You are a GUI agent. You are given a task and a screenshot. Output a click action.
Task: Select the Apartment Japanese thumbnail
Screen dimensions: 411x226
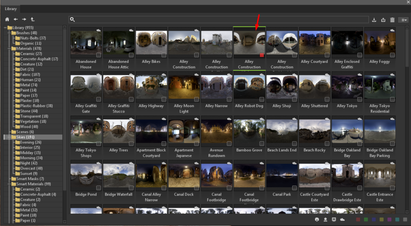pyautogui.click(x=184, y=132)
